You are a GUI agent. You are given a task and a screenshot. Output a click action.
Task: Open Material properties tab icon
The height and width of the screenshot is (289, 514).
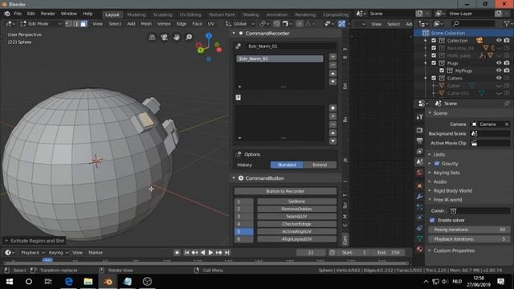coord(419,250)
